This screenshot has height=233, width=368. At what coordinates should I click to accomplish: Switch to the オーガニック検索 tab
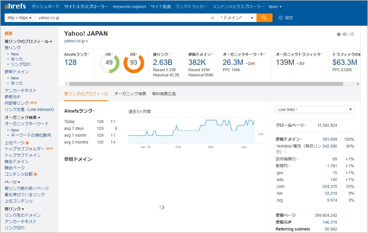130,94
